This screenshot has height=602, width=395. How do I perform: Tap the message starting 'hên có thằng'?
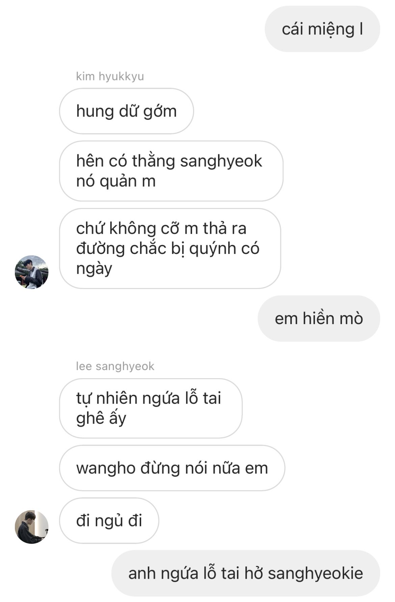point(171,171)
